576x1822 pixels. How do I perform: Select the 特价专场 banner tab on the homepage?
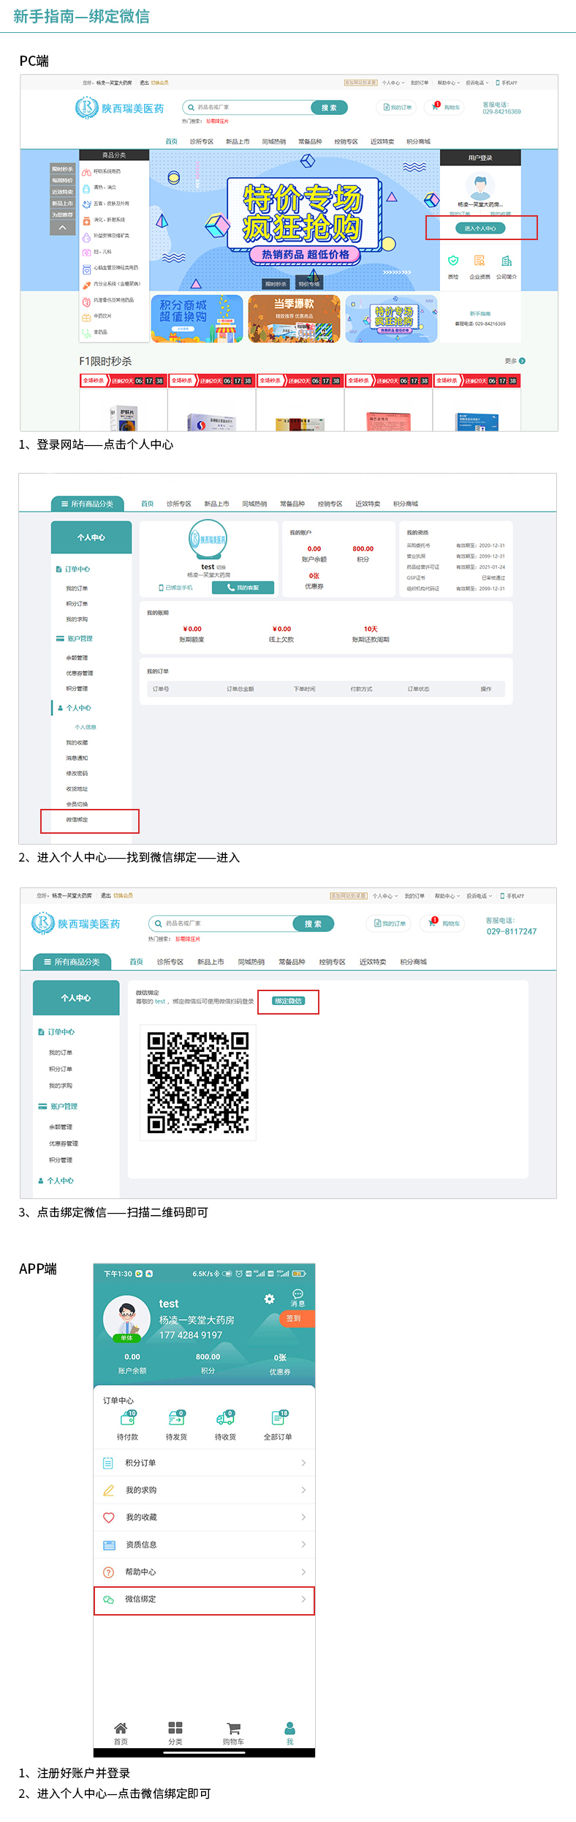[308, 284]
